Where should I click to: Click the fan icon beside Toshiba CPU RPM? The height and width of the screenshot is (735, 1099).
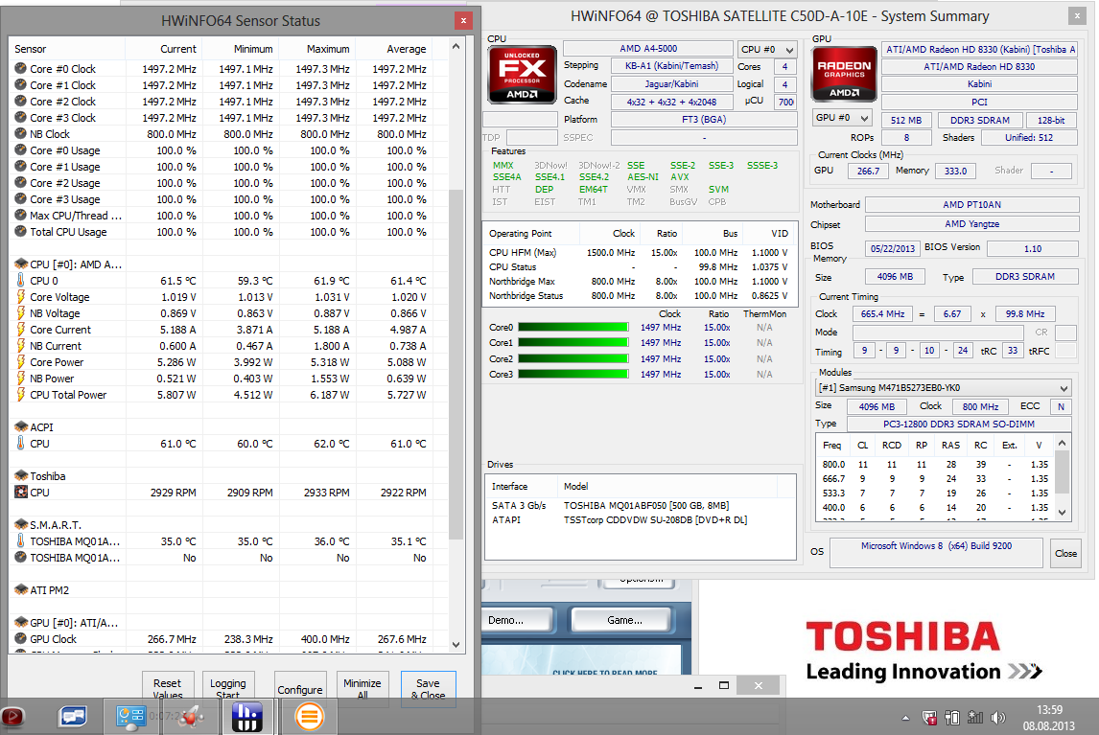point(21,493)
